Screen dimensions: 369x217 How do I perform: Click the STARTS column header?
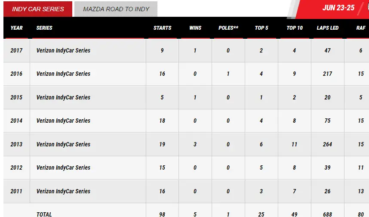pyautogui.click(x=162, y=28)
